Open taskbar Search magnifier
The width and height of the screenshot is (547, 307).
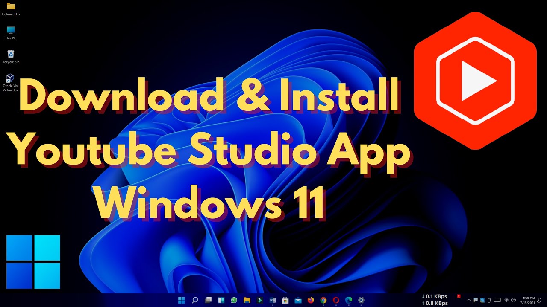[x=195, y=300]
